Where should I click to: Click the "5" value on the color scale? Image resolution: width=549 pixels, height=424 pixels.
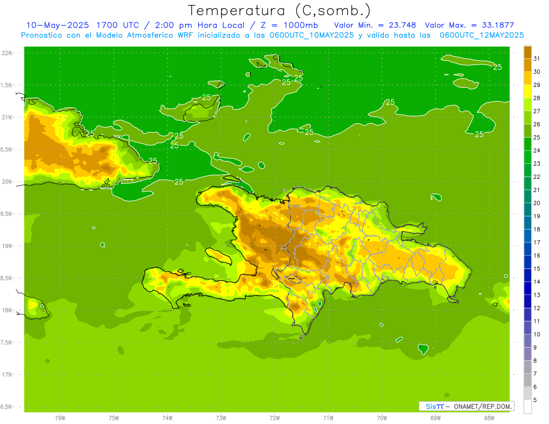tap(535, 400)
